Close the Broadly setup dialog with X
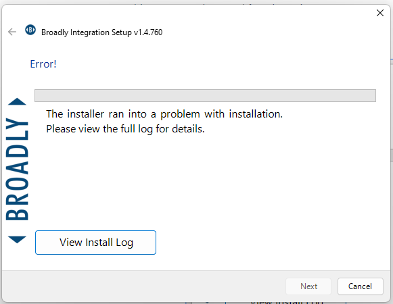Image resolution: width=393 pixels, height=304 pixels. tap(380, 13)
